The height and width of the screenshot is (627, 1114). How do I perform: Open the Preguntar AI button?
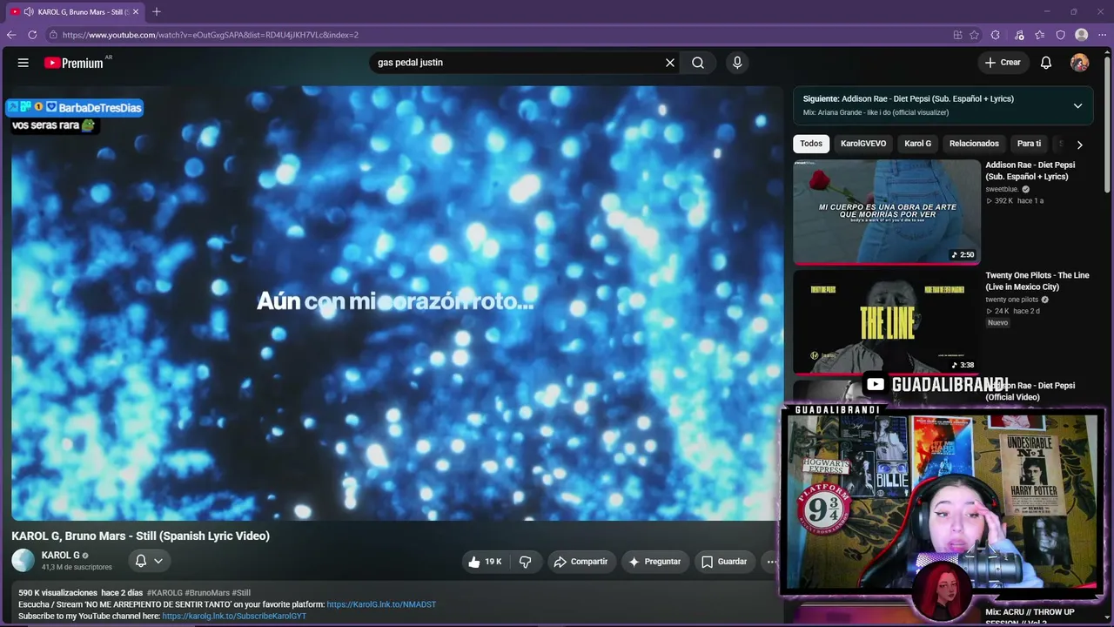[654, 562]
